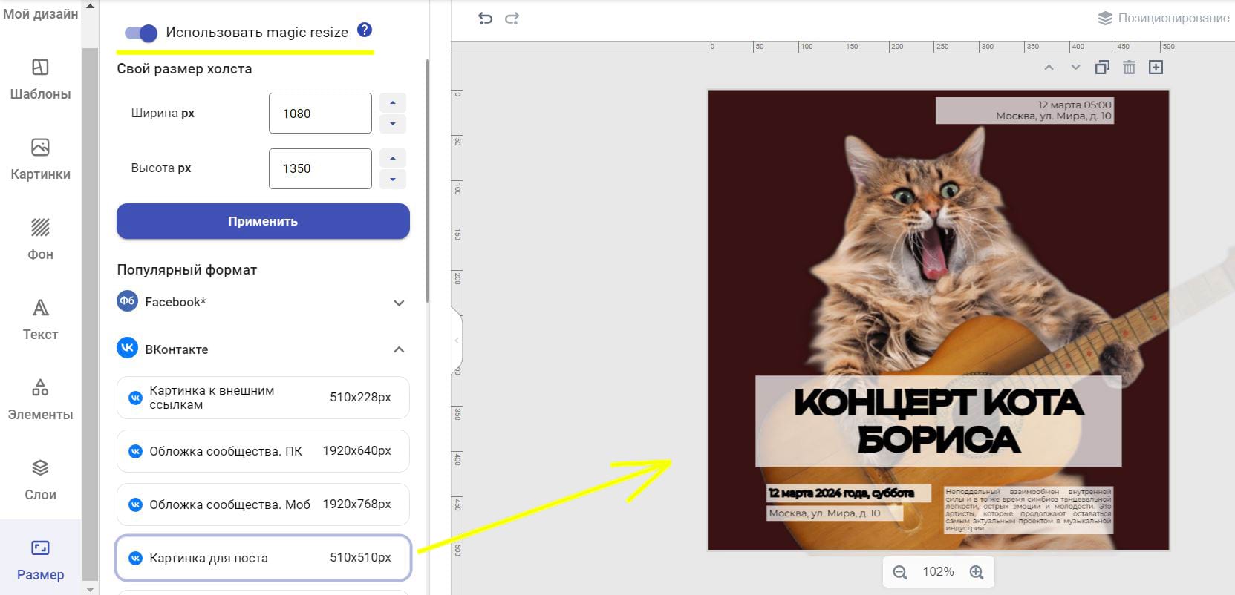1235x595 pixels.
Task: Click the Применить apply button
Action: point(263,221)
